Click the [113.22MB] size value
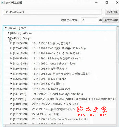Screen dimensions: 119x127 point(20,43)
